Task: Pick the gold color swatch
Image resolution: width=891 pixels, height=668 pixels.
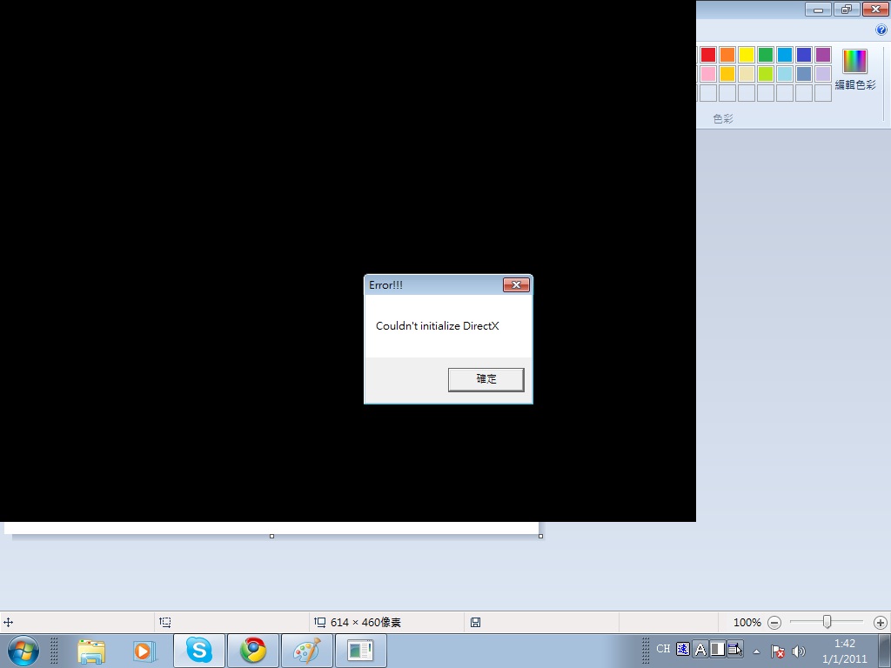Action: [727, 74]
